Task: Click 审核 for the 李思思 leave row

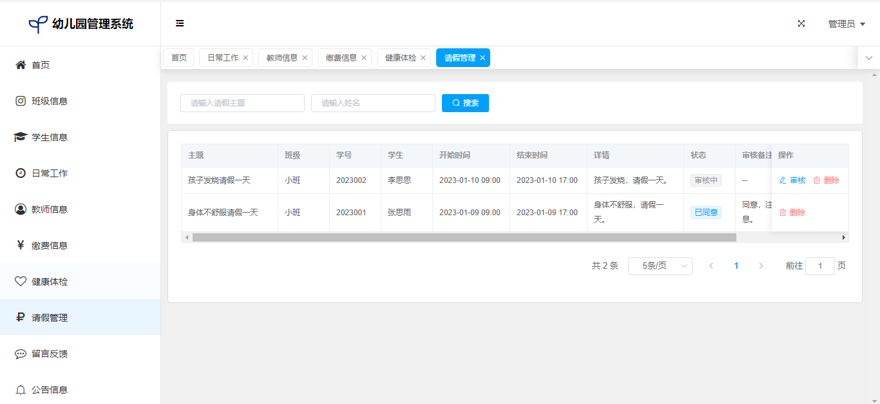Action: 792,180
